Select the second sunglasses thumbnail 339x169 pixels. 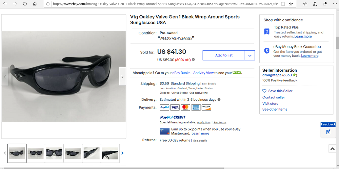pos(36,153)
